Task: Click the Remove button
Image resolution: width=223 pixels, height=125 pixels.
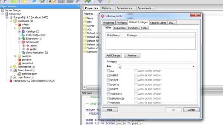Action: click(132, 56)
